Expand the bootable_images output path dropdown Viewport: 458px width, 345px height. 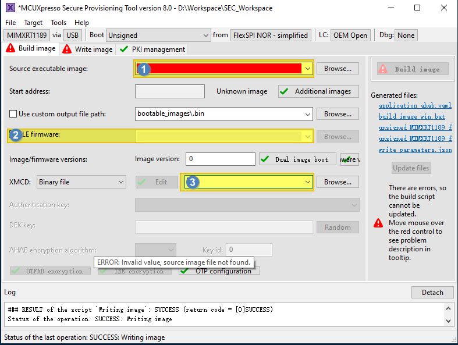pyautogui.click(x=307, y=114)
